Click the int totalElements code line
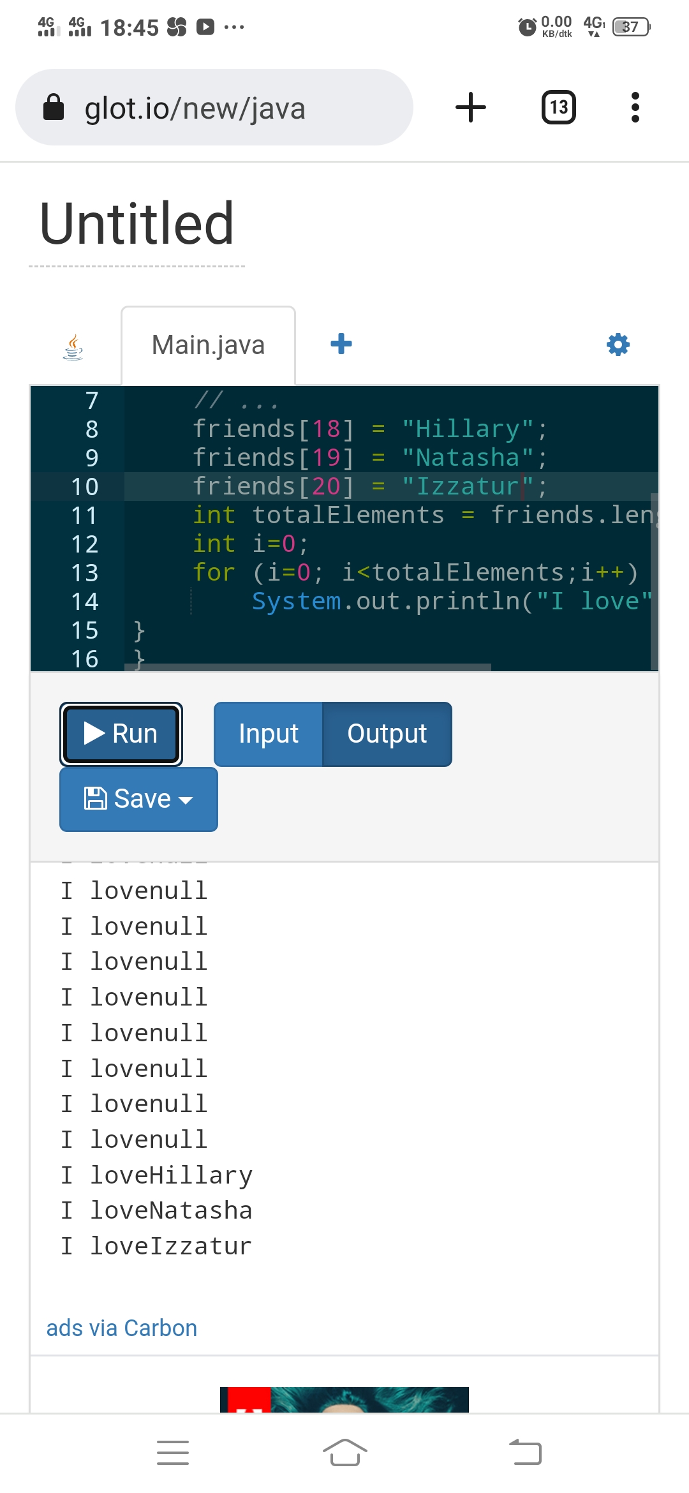This screenshot has width=689, height=1493. [x=425, y=515]
